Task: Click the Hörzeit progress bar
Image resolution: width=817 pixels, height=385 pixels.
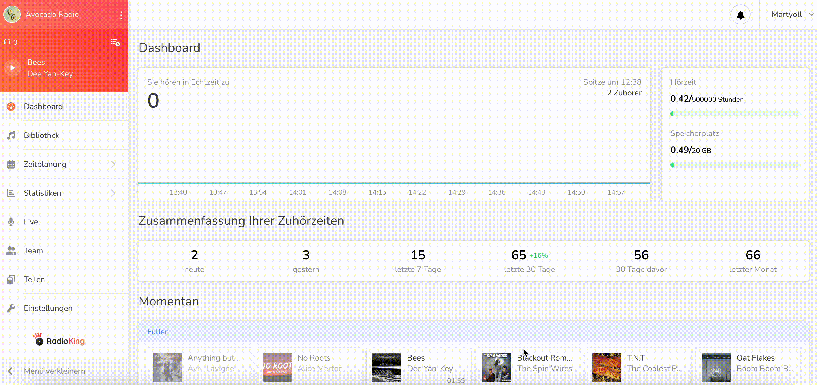Action: click(x=735, y=114)
